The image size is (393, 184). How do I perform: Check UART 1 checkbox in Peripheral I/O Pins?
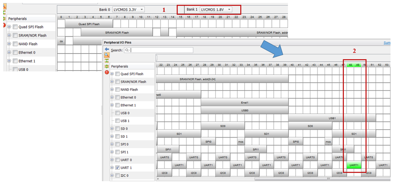pos(117,168)
